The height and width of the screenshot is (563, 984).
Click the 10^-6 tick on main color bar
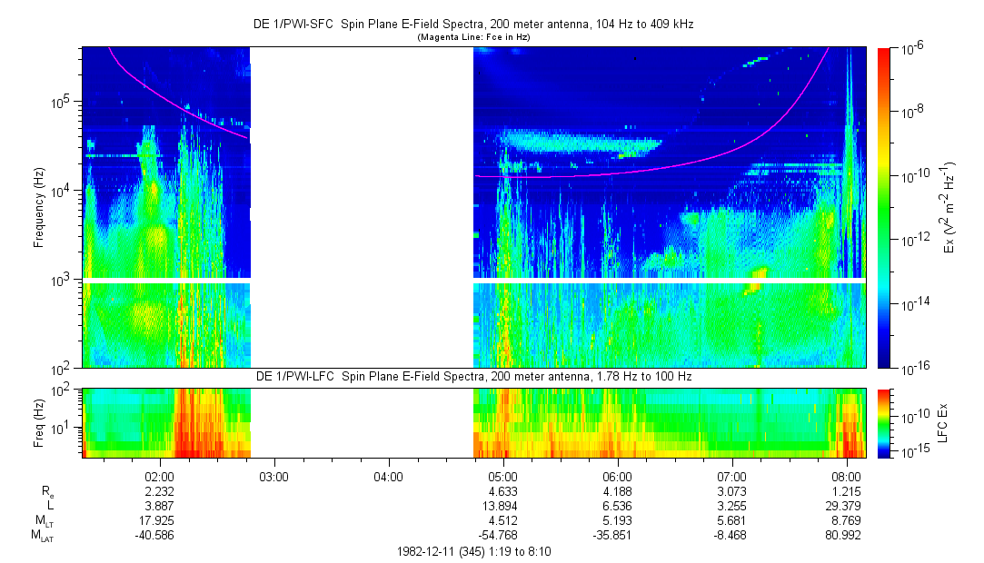point(911,48)
